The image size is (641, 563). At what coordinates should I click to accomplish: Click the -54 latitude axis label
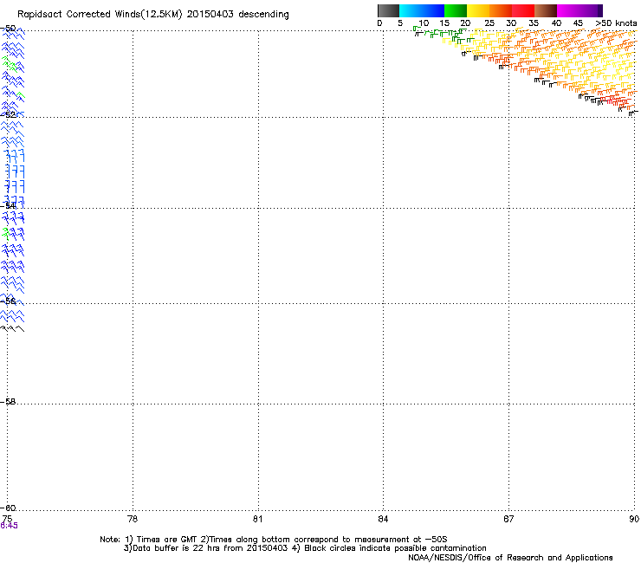click(x=8, y=205)
